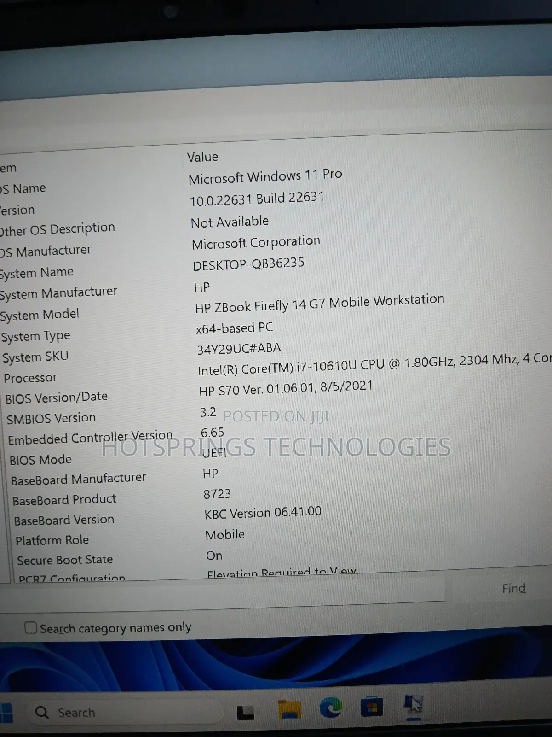Click the x64-based PC value
The image size is (552, 737).
[235, 328]
